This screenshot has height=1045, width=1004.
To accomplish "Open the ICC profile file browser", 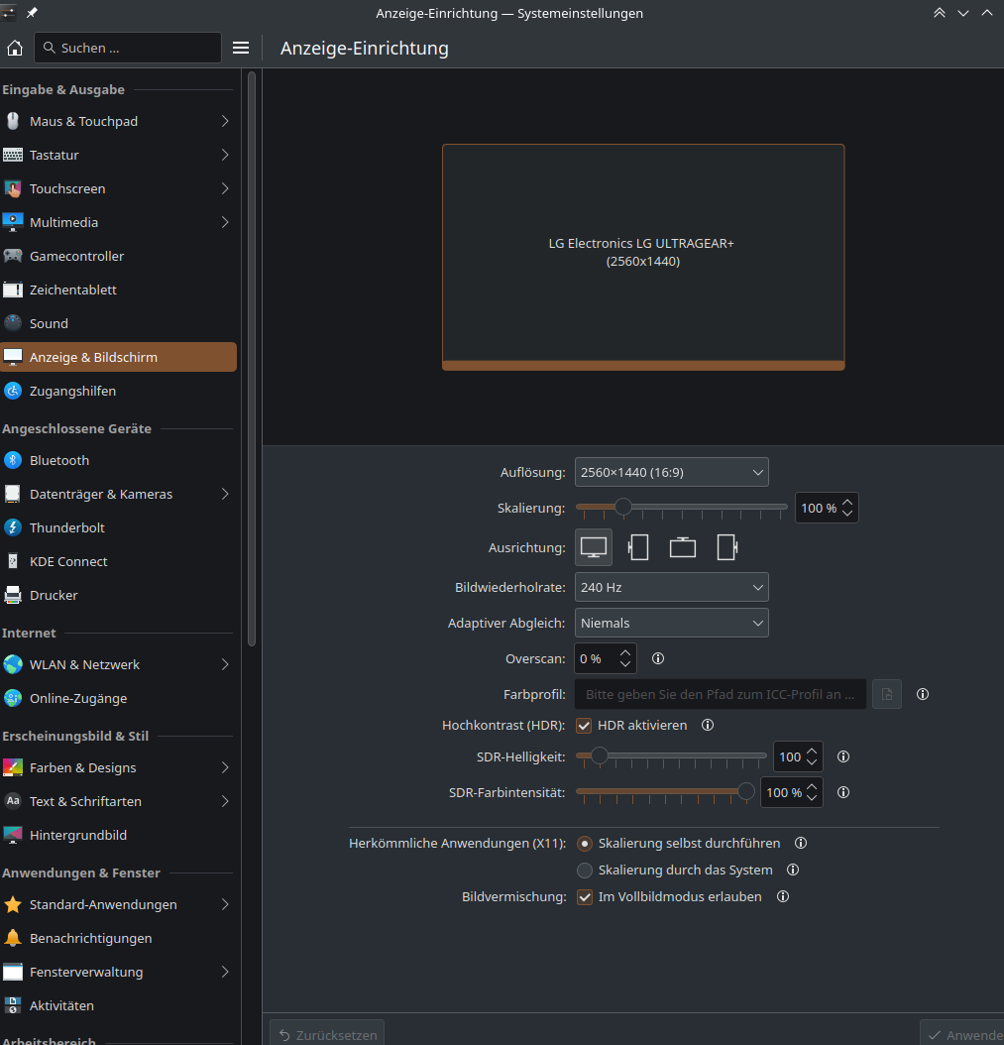I will [x=887, y=694].
